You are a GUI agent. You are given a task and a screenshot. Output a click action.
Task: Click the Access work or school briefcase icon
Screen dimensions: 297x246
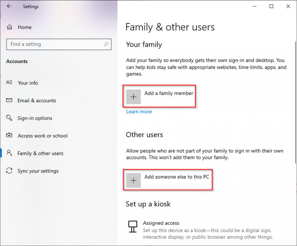click(x=9, y=136)
